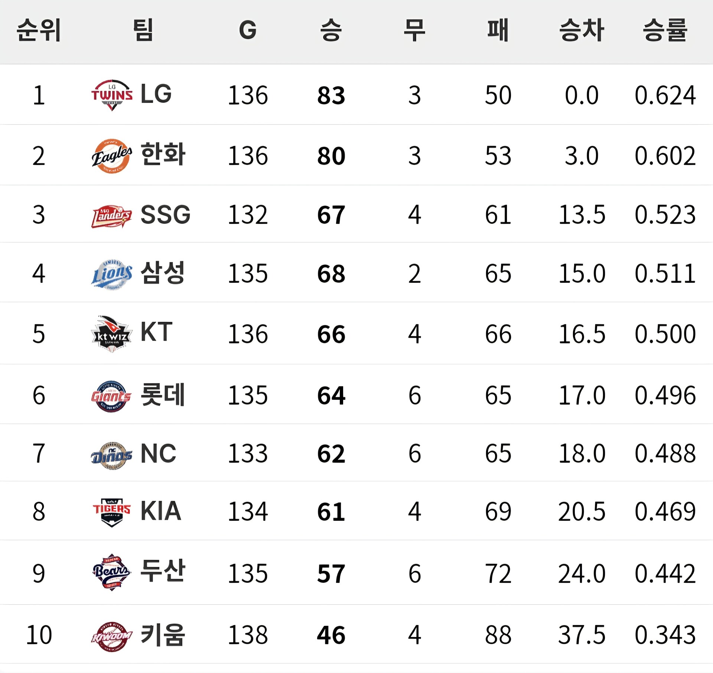The width and height of the screenshot is (713, 673).
Task: Click the Kiwoom Heroes team logo
Action: (111, 636)
